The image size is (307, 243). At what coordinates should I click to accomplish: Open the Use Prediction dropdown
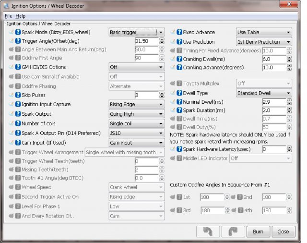click(264, 42)
